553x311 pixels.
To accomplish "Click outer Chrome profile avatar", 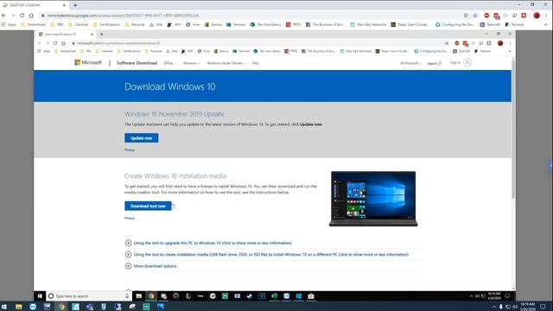I will point(537,16).
